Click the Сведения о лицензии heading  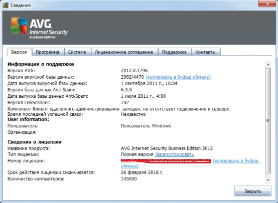35,142
